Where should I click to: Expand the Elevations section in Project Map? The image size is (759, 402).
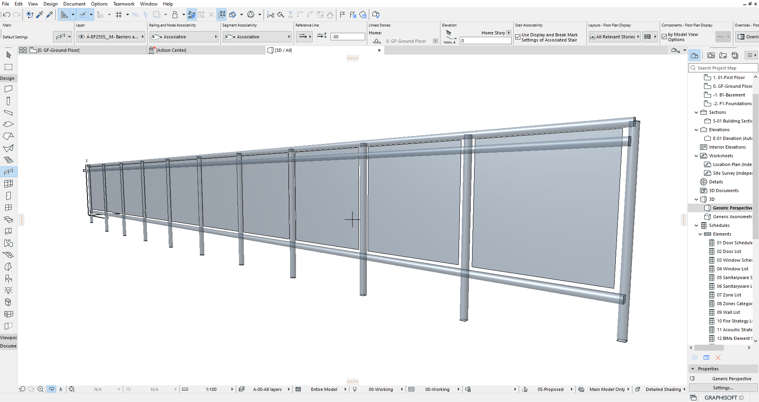[x=696, y=129]
